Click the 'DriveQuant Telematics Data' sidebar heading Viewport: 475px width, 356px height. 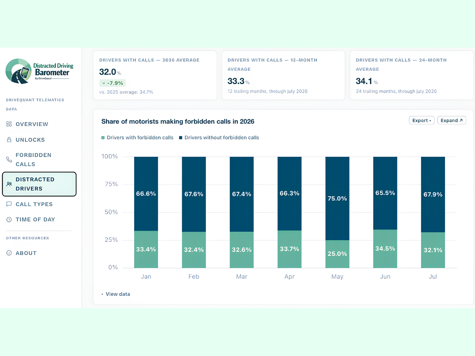pos(35,104)
